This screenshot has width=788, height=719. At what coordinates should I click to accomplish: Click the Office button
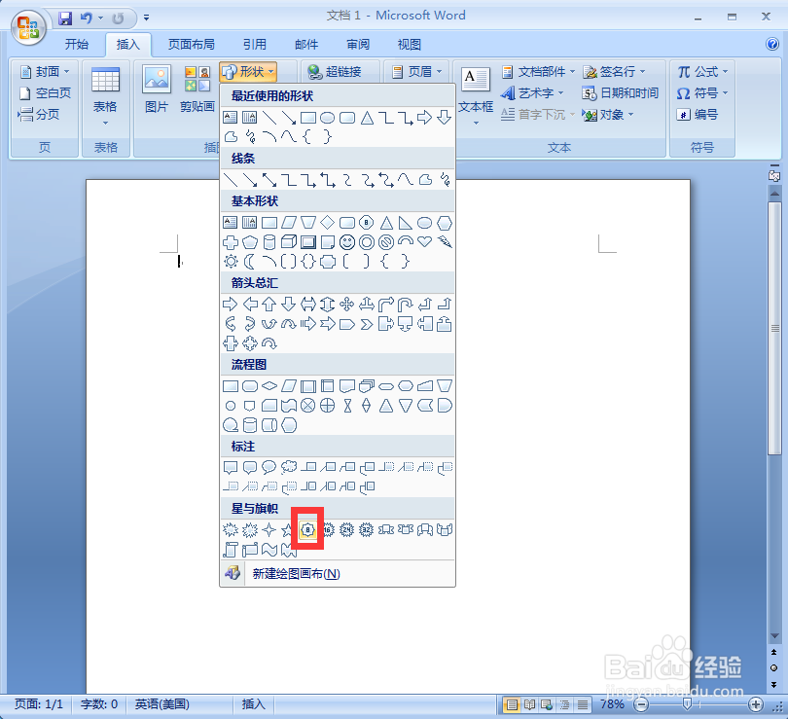[28, 27]
